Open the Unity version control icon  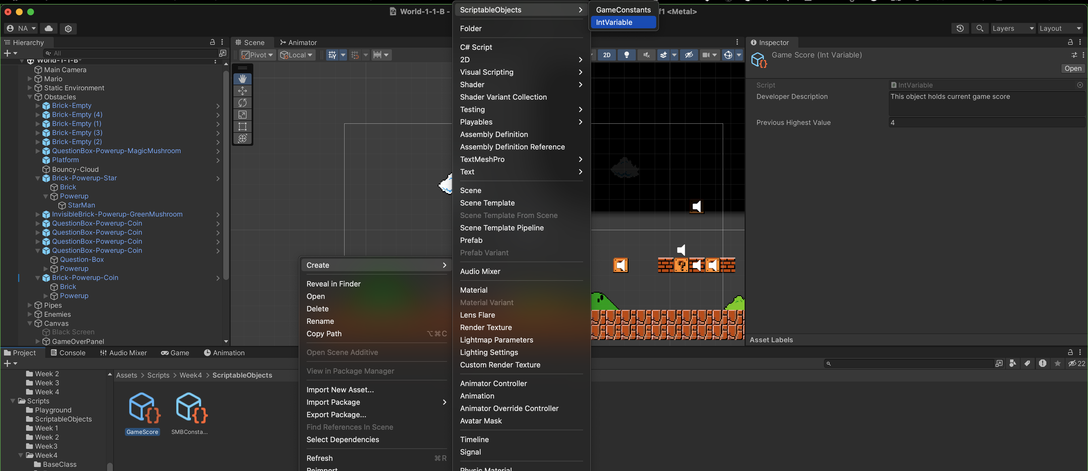(68, 28)
